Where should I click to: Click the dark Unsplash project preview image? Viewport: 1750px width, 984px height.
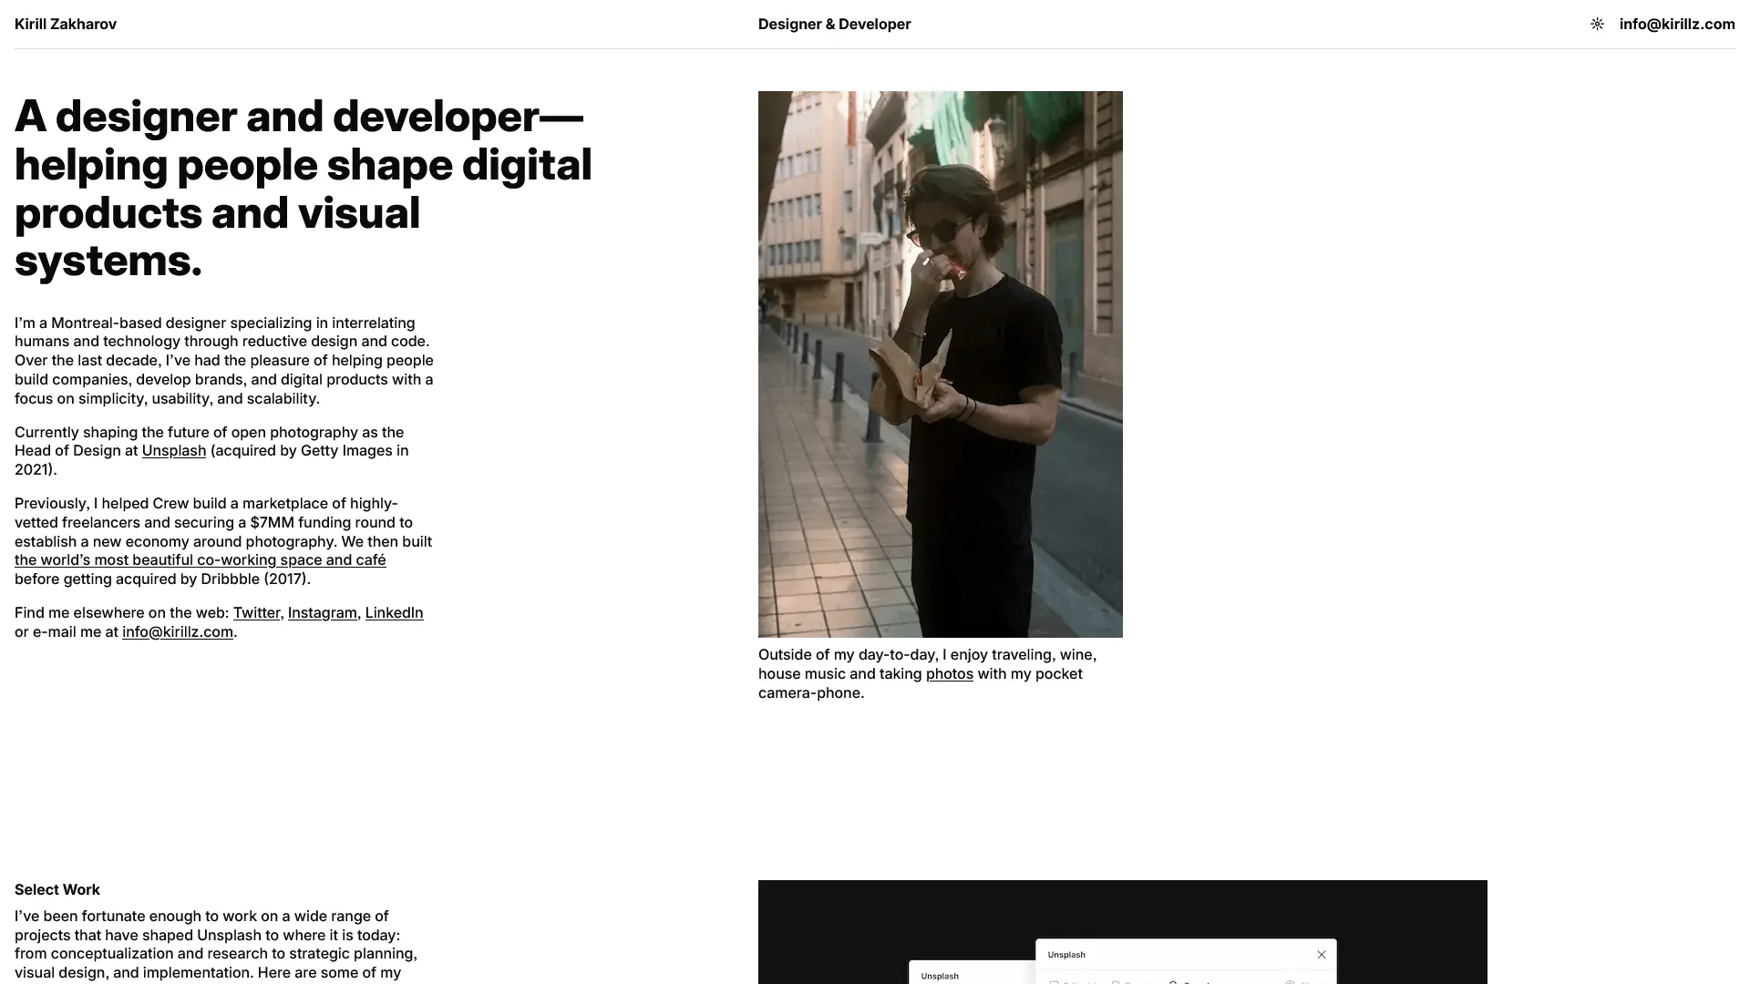pos(1122,911)
